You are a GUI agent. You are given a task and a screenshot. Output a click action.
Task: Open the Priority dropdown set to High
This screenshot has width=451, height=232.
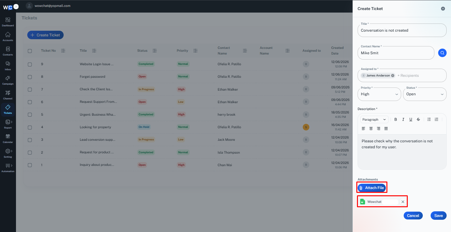pyautogui.click(x=379, y=94)
